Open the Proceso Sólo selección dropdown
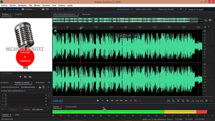Viewport: 215px width, 121px height. click(40, 110)
